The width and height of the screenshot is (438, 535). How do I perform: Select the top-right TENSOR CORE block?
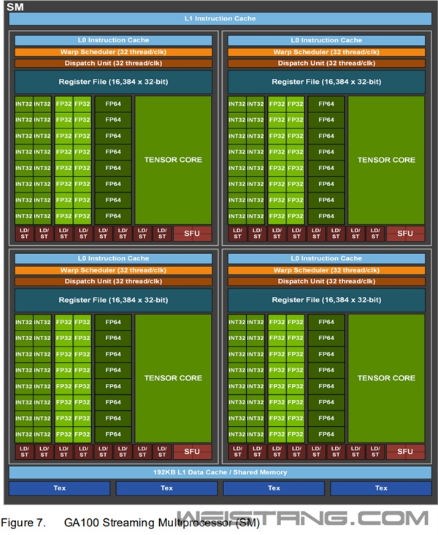[x=386, y=160]
